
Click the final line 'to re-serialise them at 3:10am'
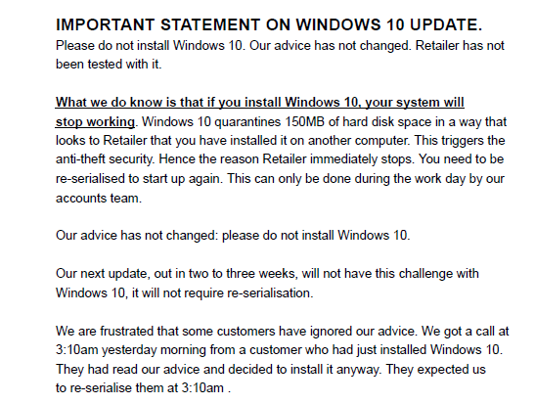point(144,388)
